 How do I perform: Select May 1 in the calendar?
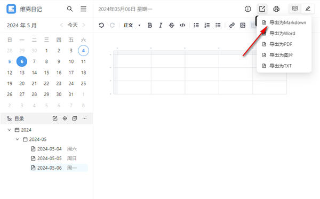(46, 51)
